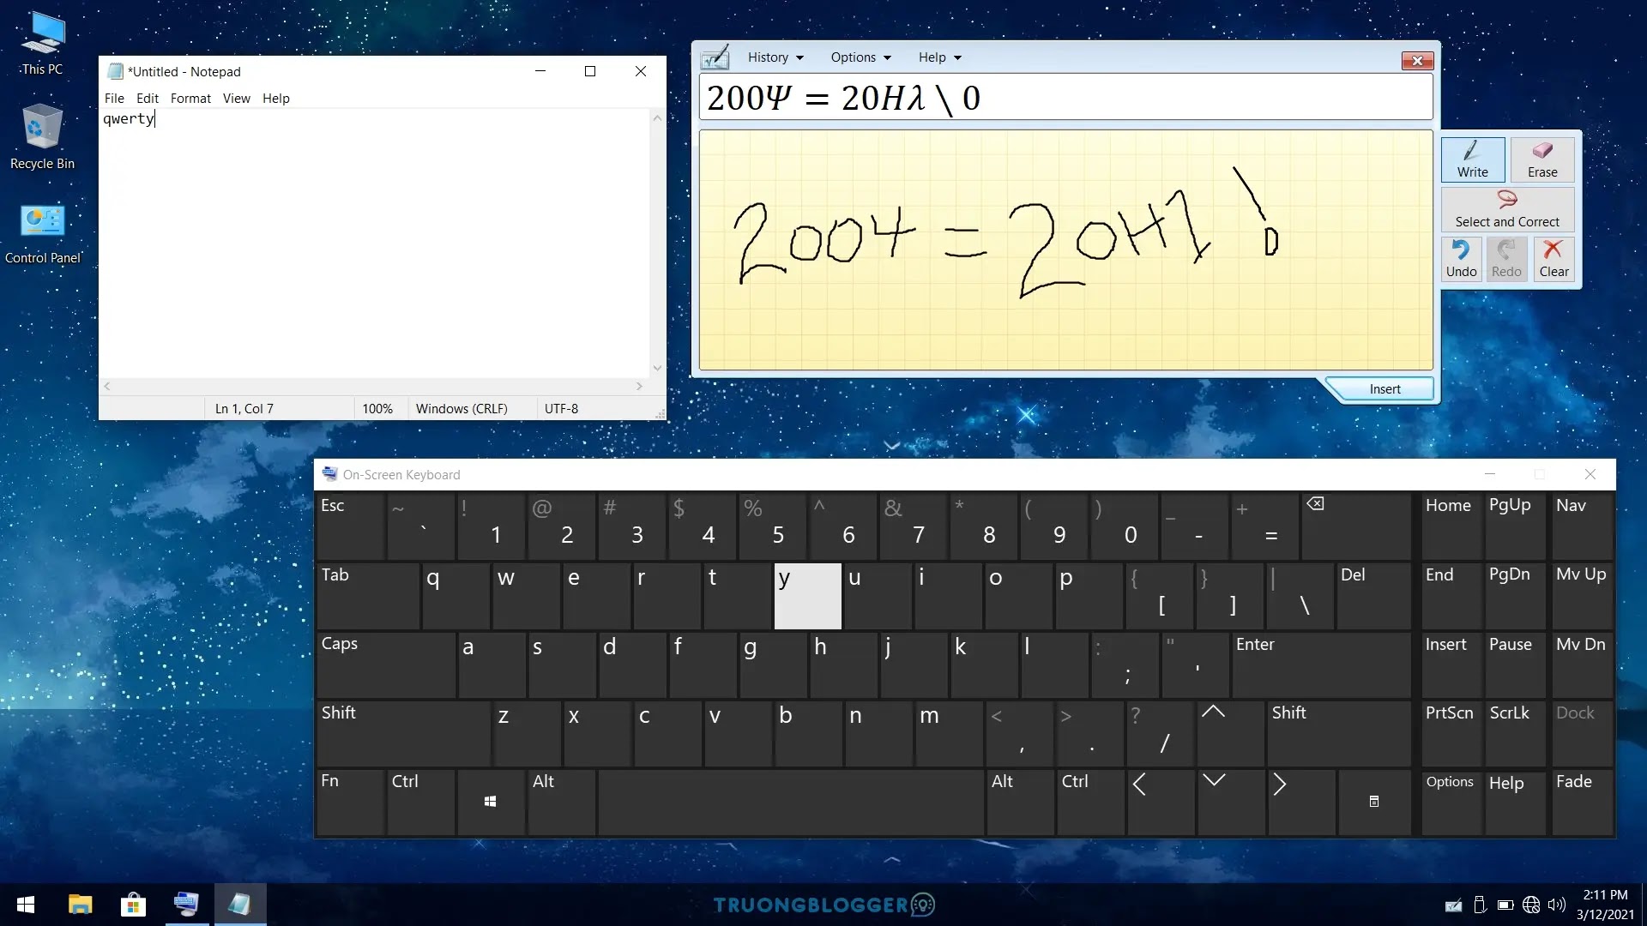
Task: Expand the History dropdown in Math Input Panel
Action: tap(775, 57)
